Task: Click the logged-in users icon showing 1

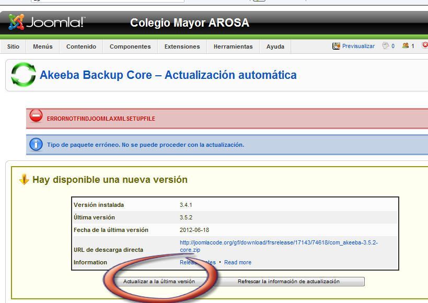Action: (x=406, y=45)
